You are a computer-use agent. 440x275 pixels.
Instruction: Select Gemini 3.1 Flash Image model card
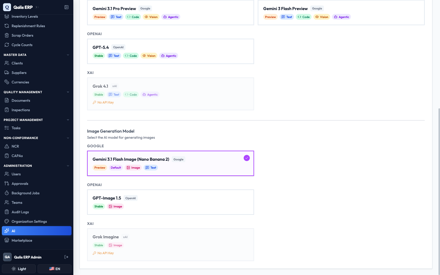[170, 163]
